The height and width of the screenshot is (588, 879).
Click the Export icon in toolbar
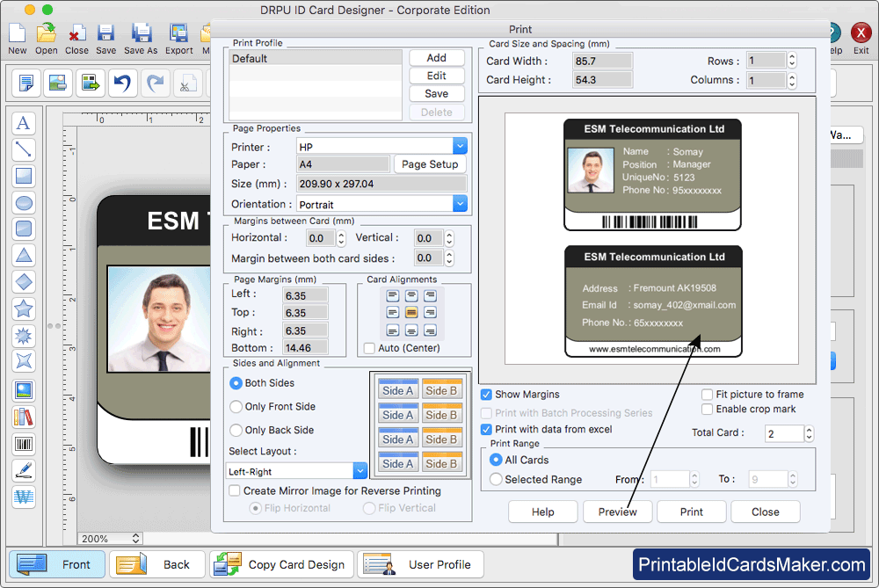(178, 33)
